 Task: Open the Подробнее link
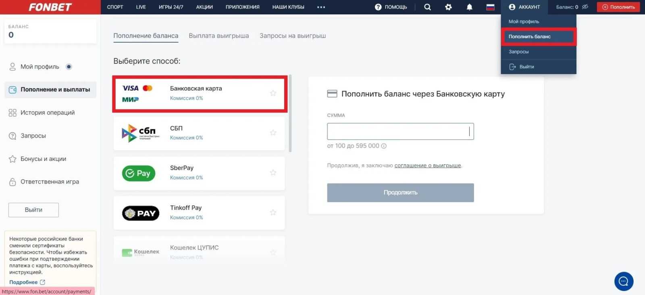(27, 283)
